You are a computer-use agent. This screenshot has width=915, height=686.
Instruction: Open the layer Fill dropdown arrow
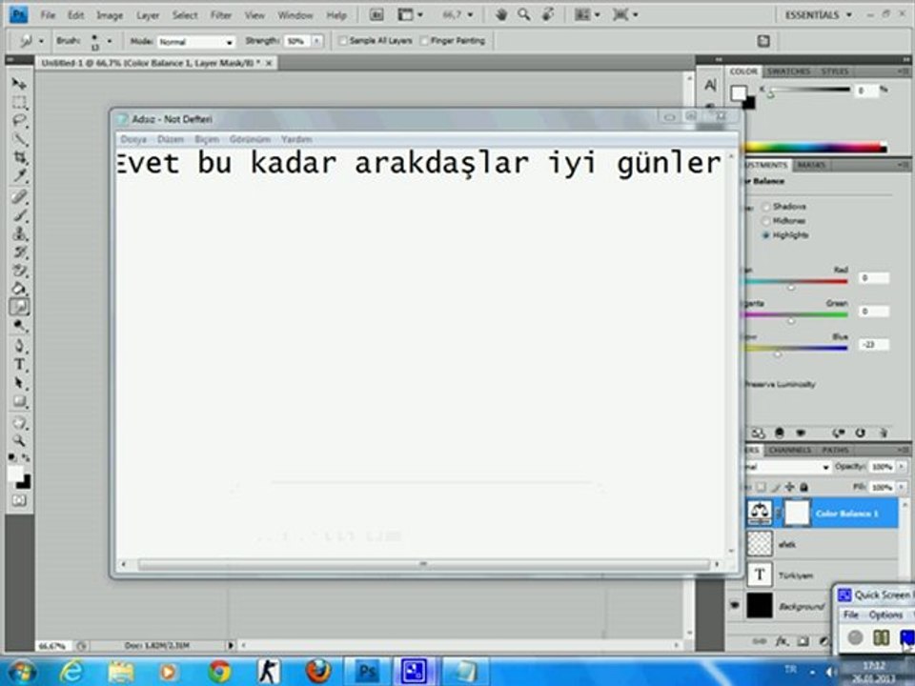(x=902, y=487)
